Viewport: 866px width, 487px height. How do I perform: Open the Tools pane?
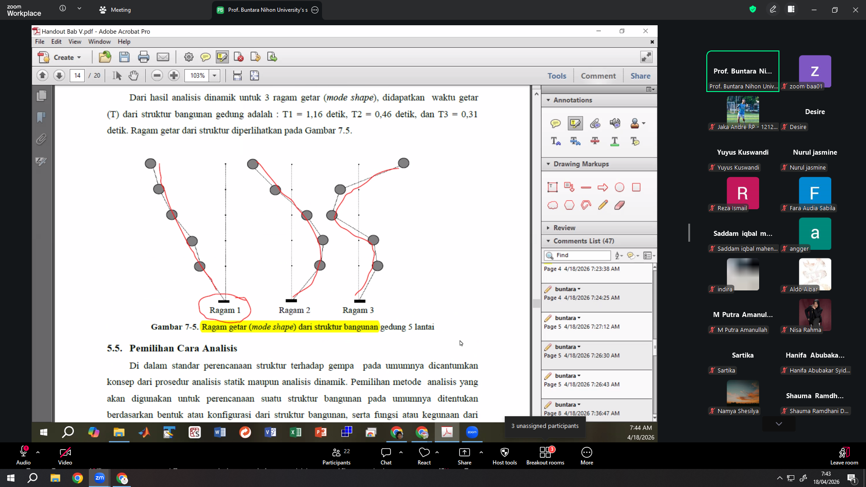[x=557, y=76]
